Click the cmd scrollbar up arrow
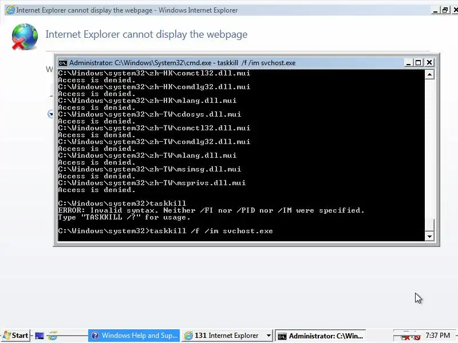This screenshot has height=343, width=458. [x=429, y=75]
